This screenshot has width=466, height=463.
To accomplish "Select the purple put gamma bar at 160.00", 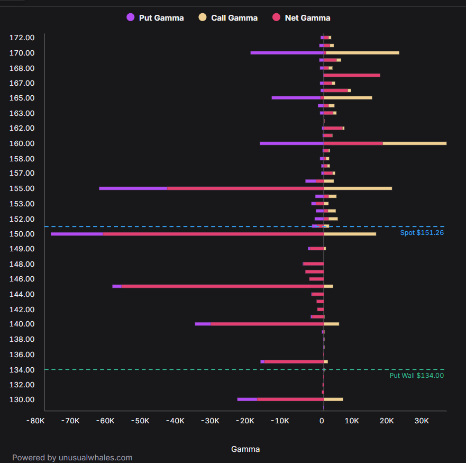I will (292, 143).
